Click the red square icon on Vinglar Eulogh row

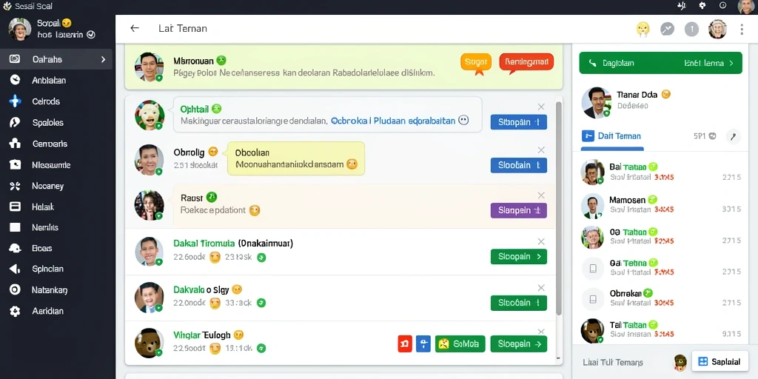(405, 344)
